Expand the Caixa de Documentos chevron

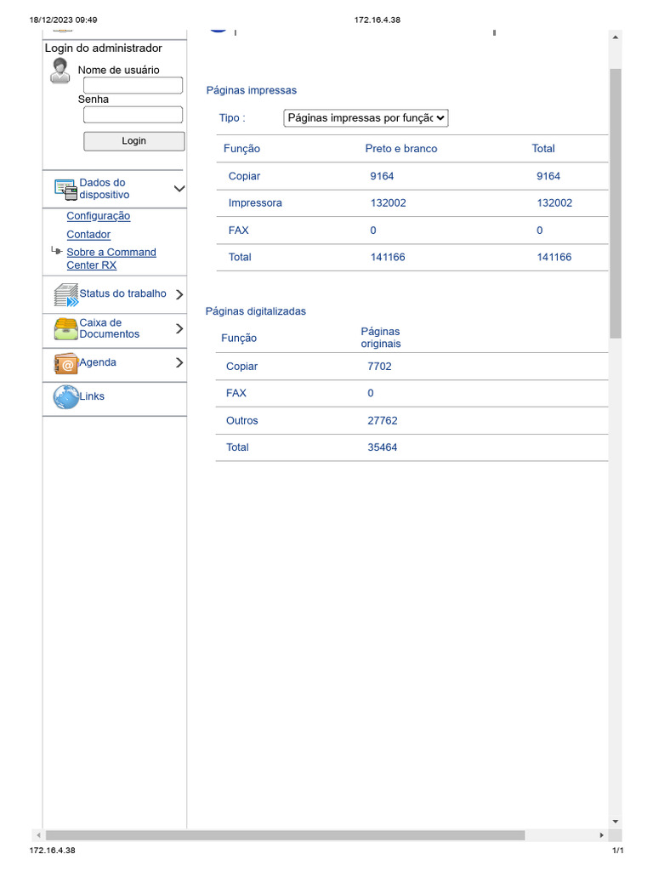(x=179, y=329)
